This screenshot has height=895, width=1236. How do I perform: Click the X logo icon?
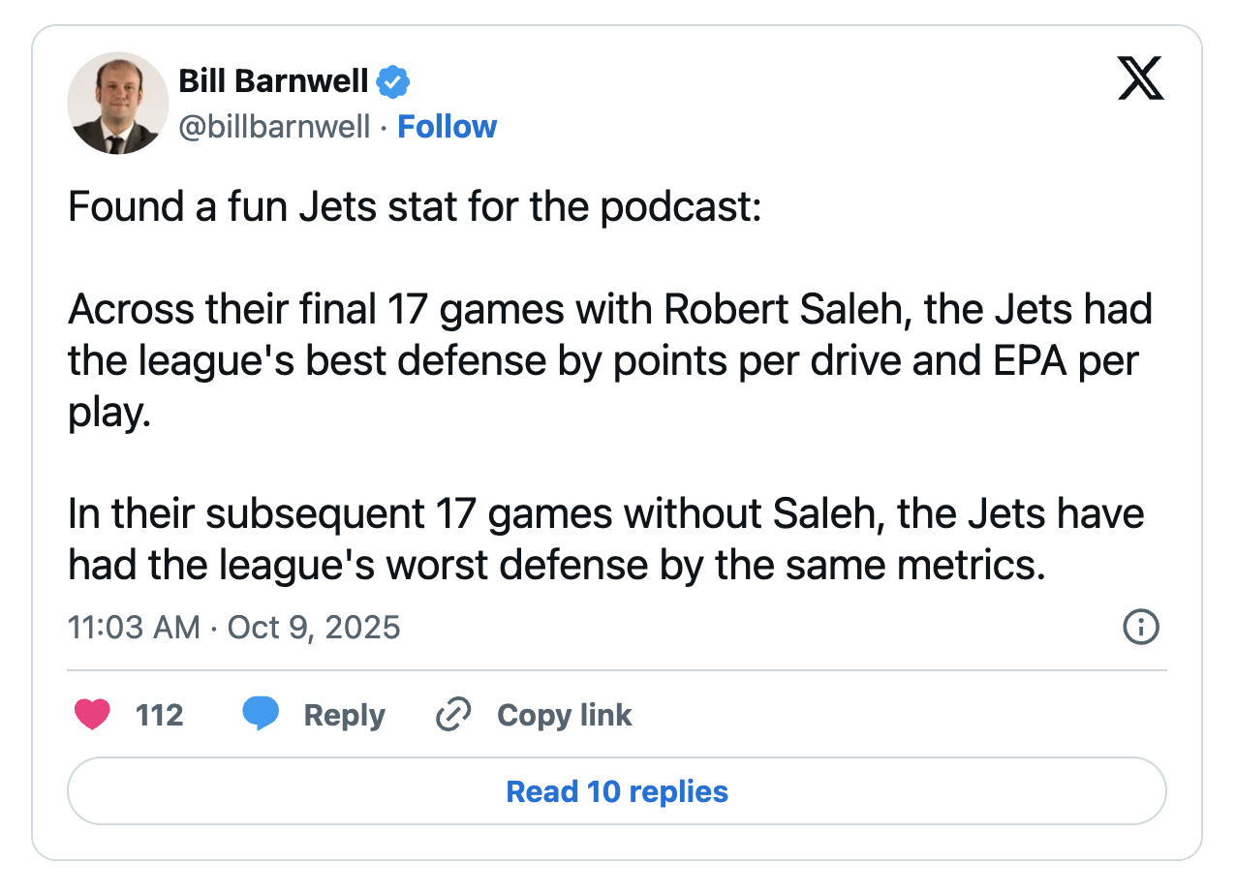coord(1140,78)
